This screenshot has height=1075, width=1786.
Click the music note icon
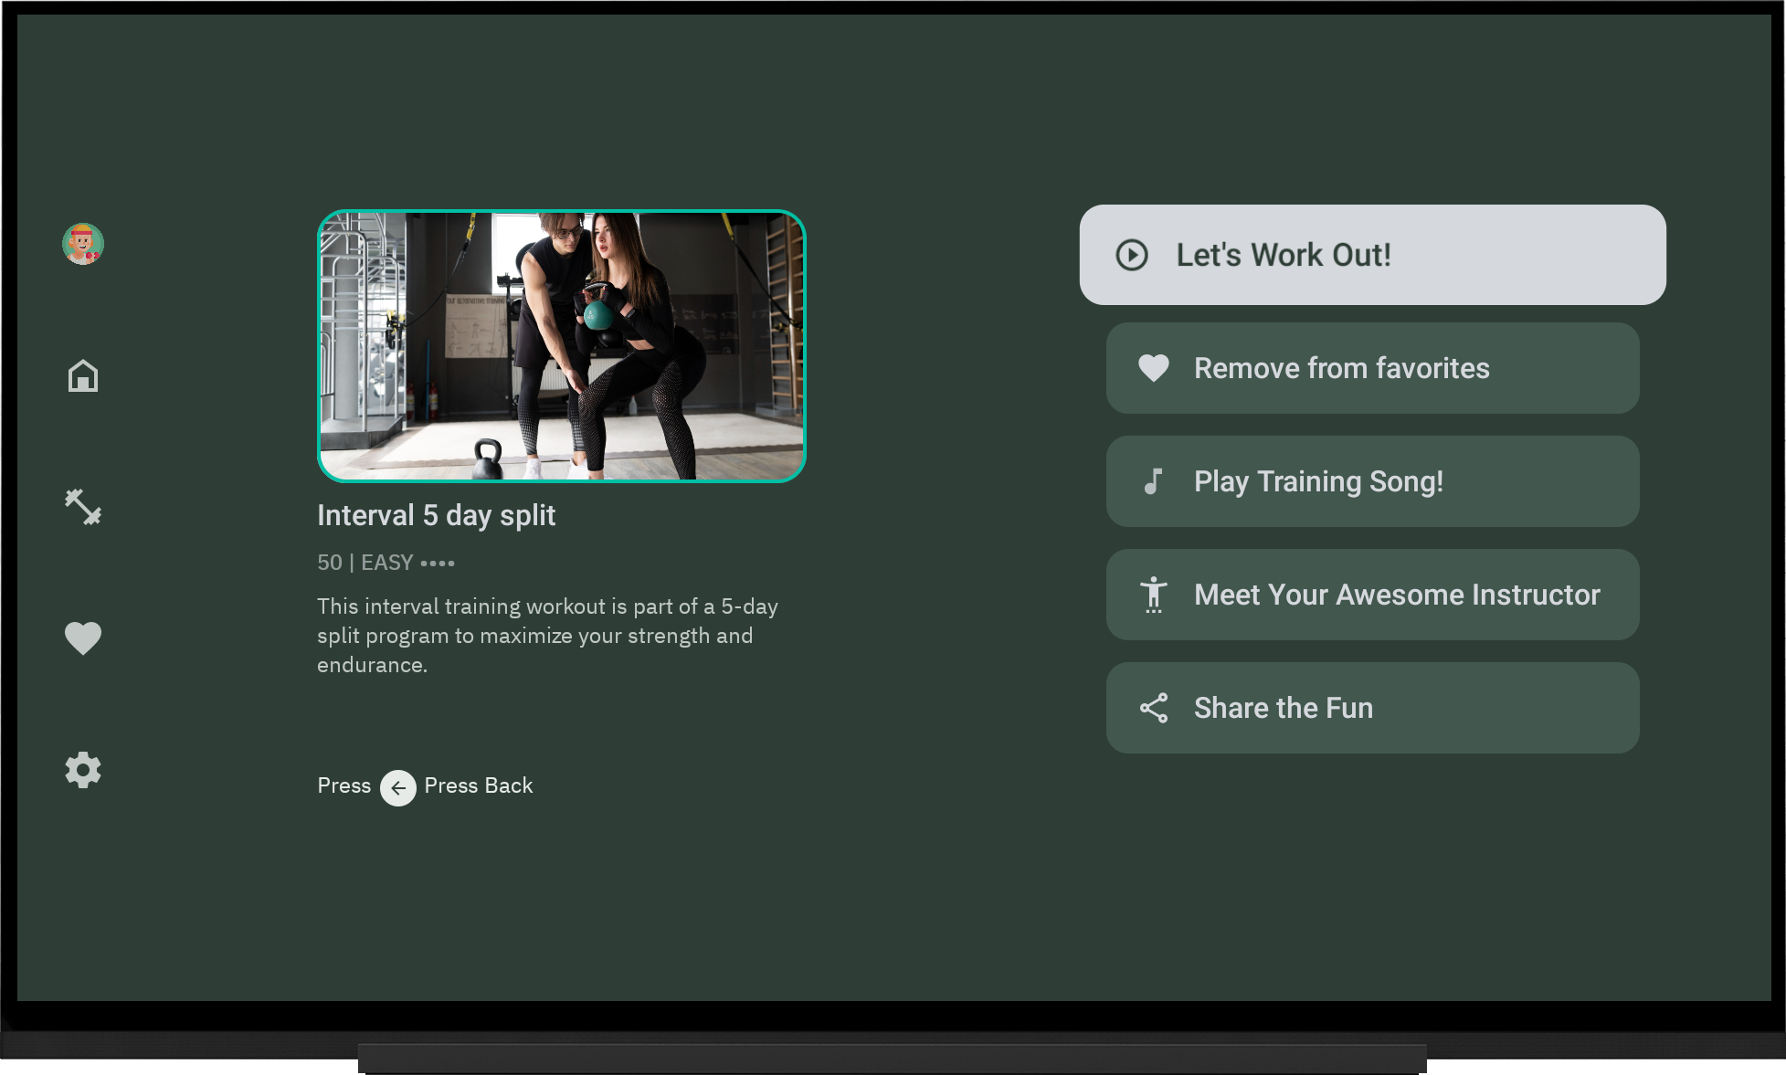click(x=1154, y=481)
